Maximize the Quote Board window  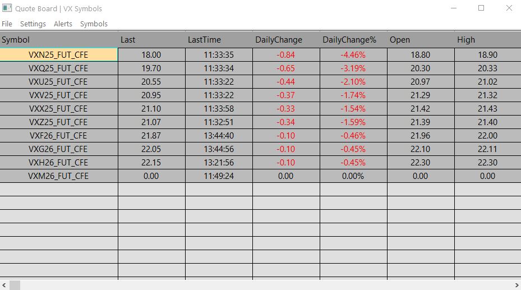(x=481, y=8)
